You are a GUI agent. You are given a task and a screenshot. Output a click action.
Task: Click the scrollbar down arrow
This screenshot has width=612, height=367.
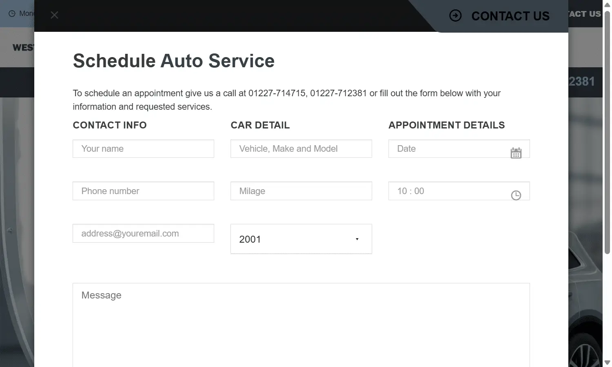point(607,363)
